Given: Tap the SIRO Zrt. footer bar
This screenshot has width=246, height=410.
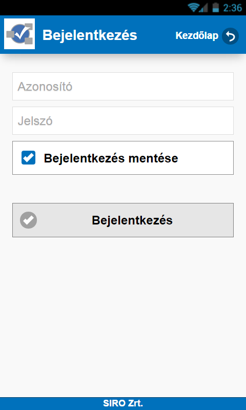Looking at the screenshot, I should (x=123, y=403).
